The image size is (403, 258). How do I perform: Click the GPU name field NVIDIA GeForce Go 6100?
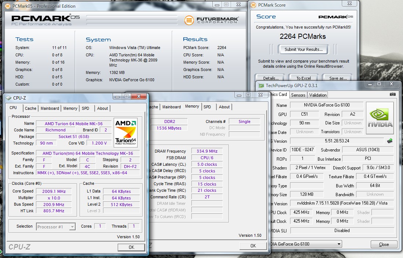point(326,105)
